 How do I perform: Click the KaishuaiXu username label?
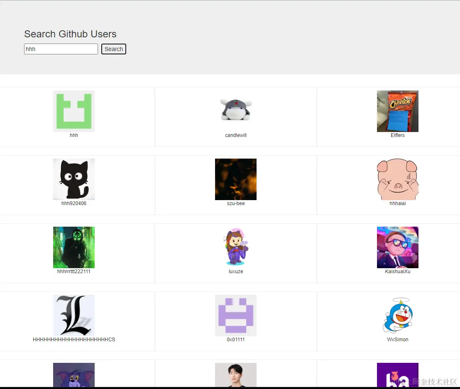pyautogui.click(x=397, y=272)
